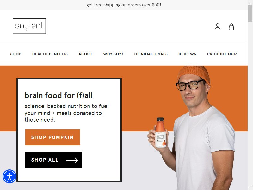Open Health Benefits menu item
The height and width of the screenshot is (190, 253).
pyautogui.click(x=50, y=54)
